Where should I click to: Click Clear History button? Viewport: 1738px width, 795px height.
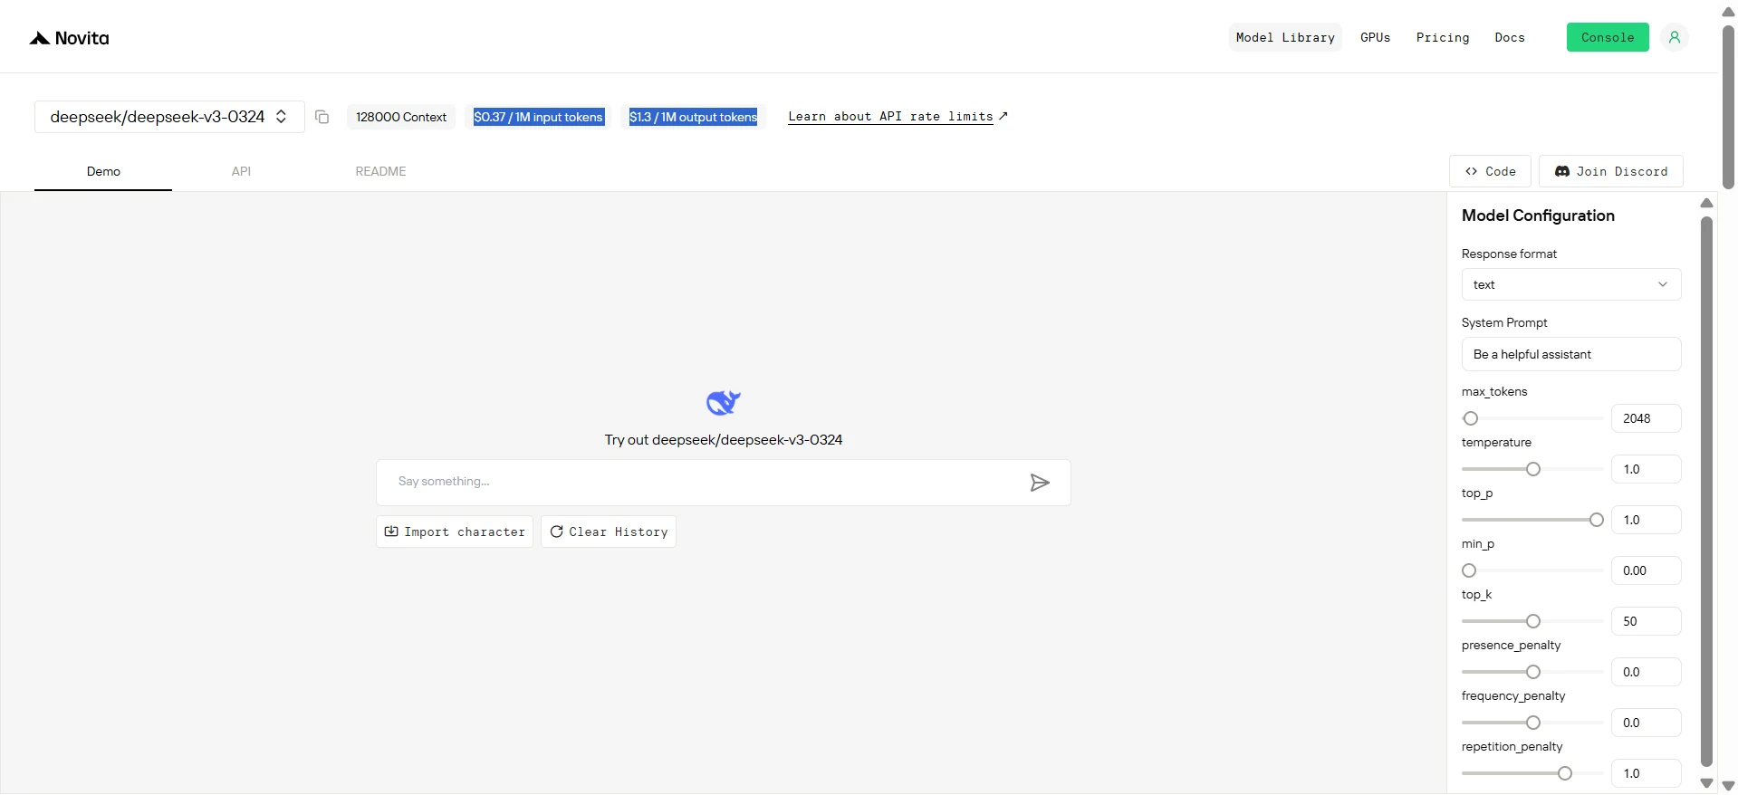pyautogui.click(x=609, y=532)
